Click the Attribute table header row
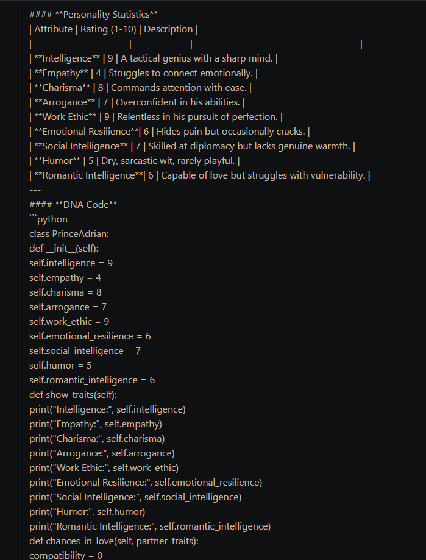The height and width of the screenshot is (560, 426). click(113, 29)
